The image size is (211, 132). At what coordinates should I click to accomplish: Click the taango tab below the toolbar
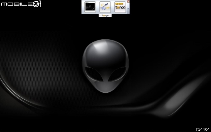105,16
